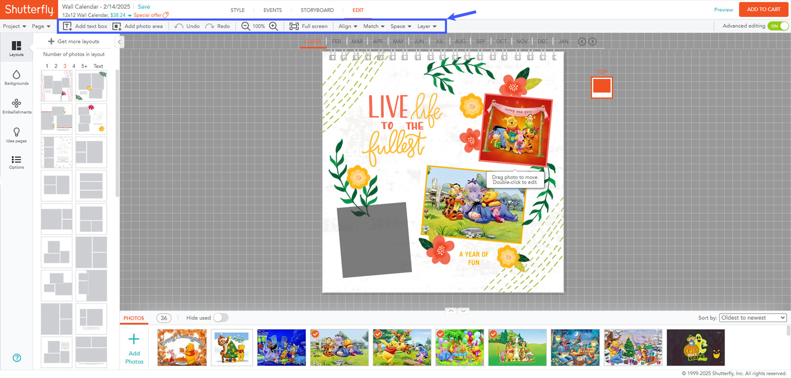Click the zoom out magnifier icon
The width and height of the screenshot is (791, 378).
(245, 26)
